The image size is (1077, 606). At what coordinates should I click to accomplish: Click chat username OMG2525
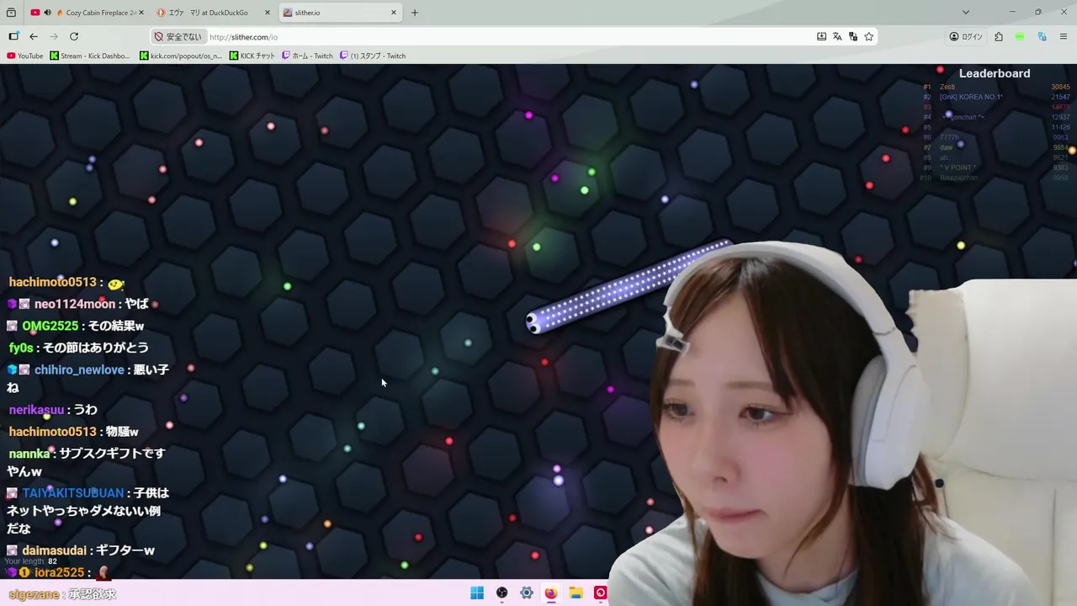(50, 326)
